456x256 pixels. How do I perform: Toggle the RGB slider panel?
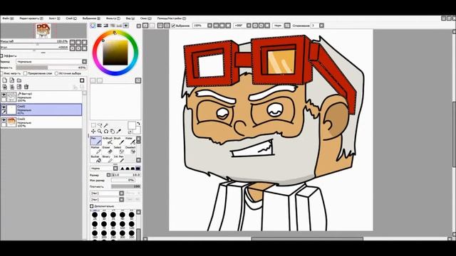[100, 26]
